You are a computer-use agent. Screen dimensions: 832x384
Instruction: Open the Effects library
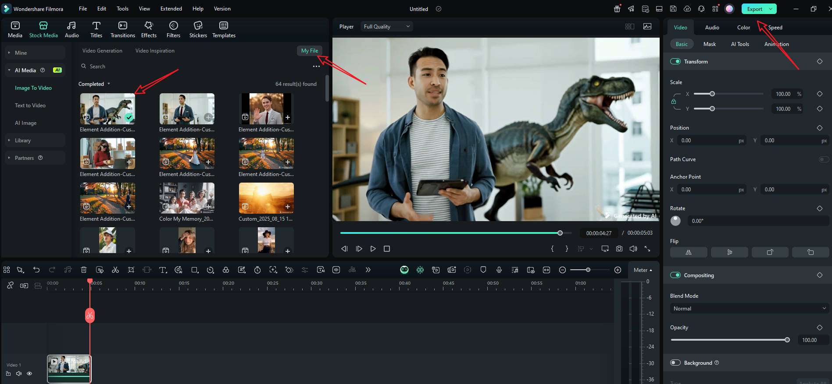[149, 29]
